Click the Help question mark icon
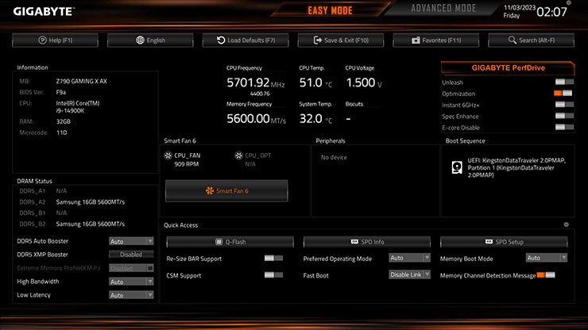Image resolution: width=588 pixels, height=330 pixels. point(41,40)
